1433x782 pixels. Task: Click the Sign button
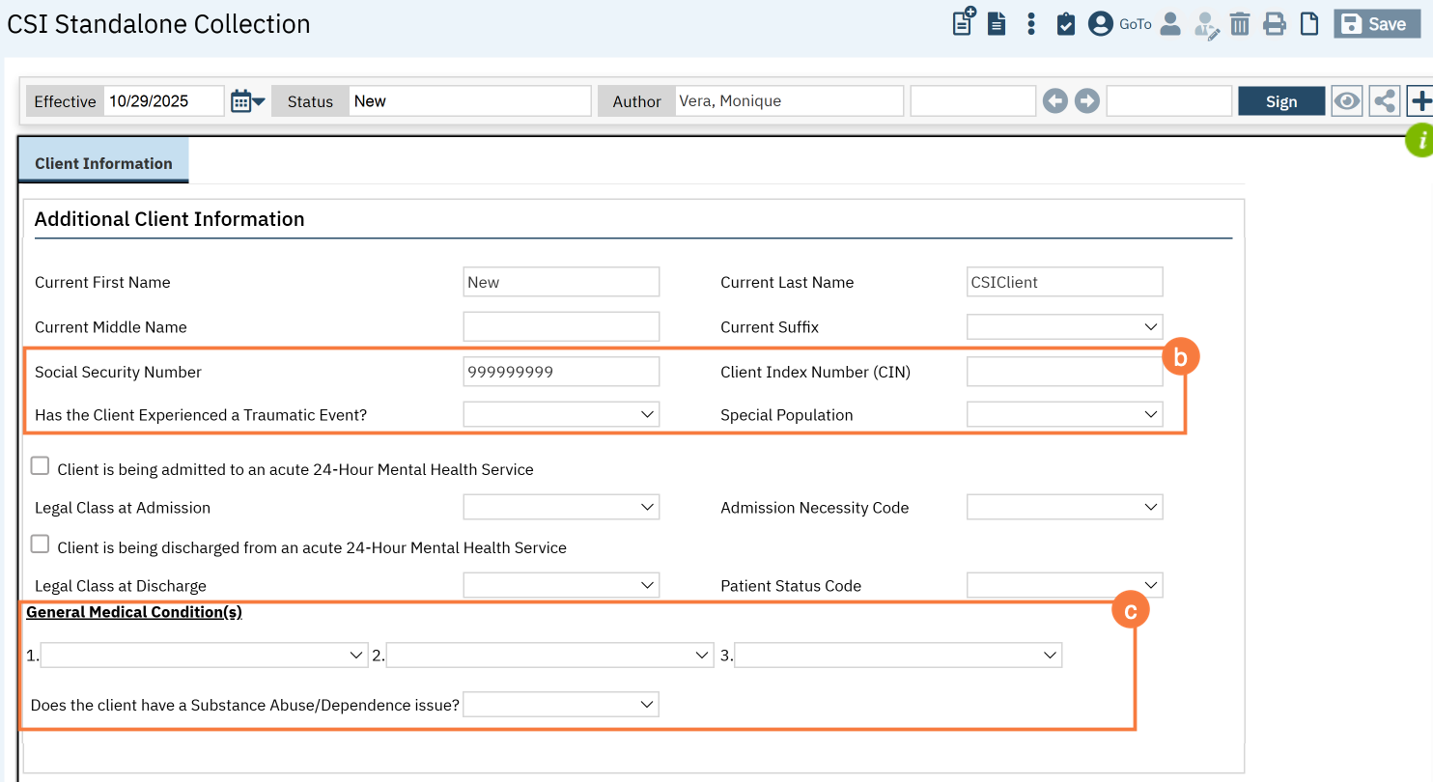coord(1280,101)
